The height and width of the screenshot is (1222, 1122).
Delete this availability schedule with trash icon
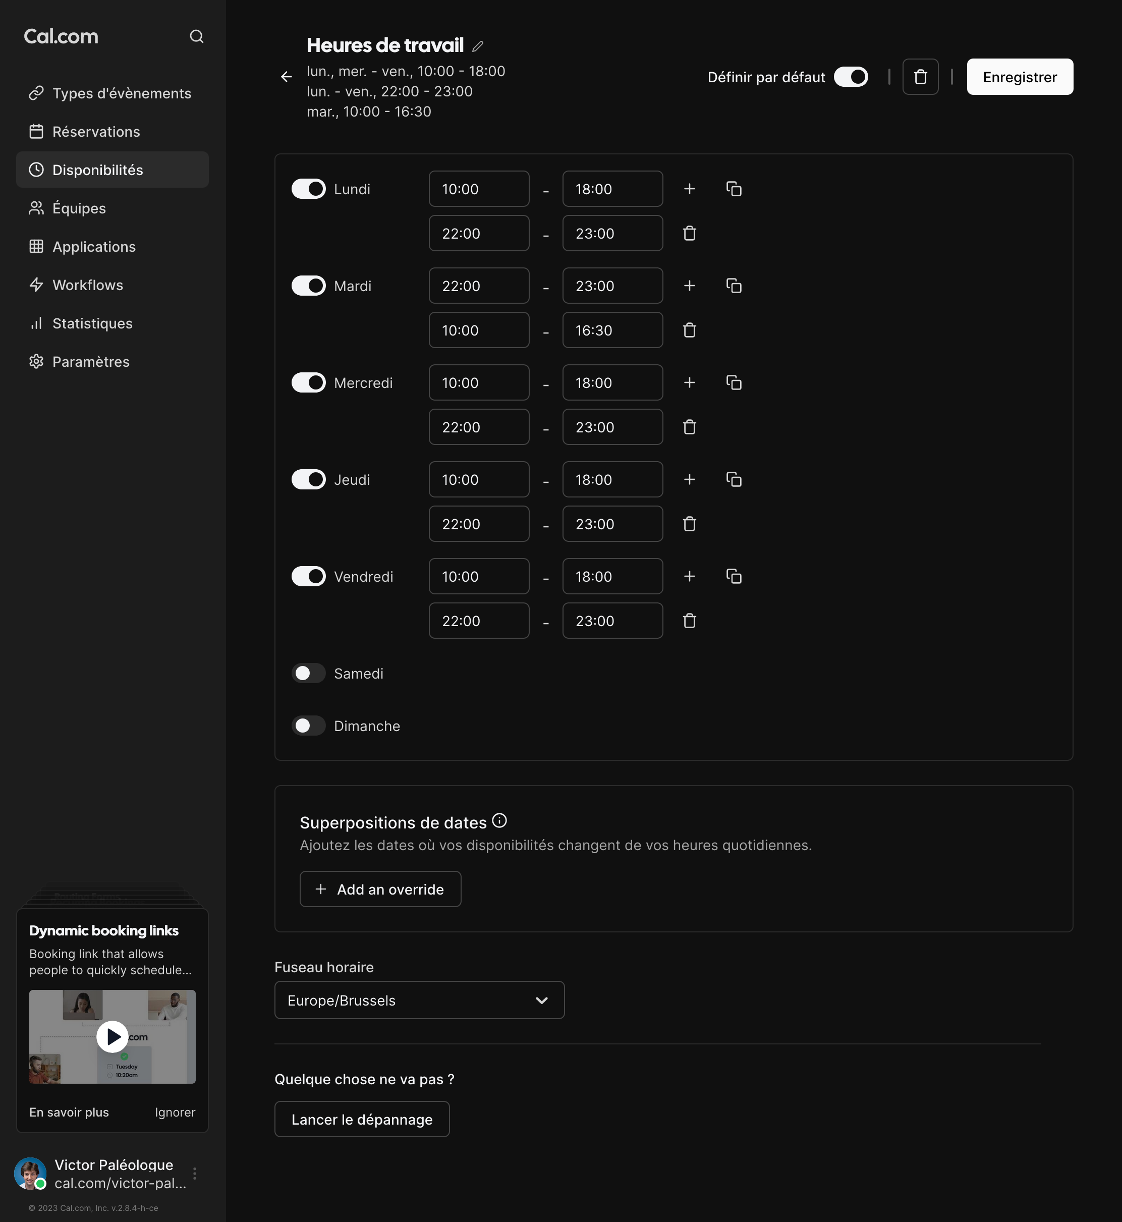[920, 77]
